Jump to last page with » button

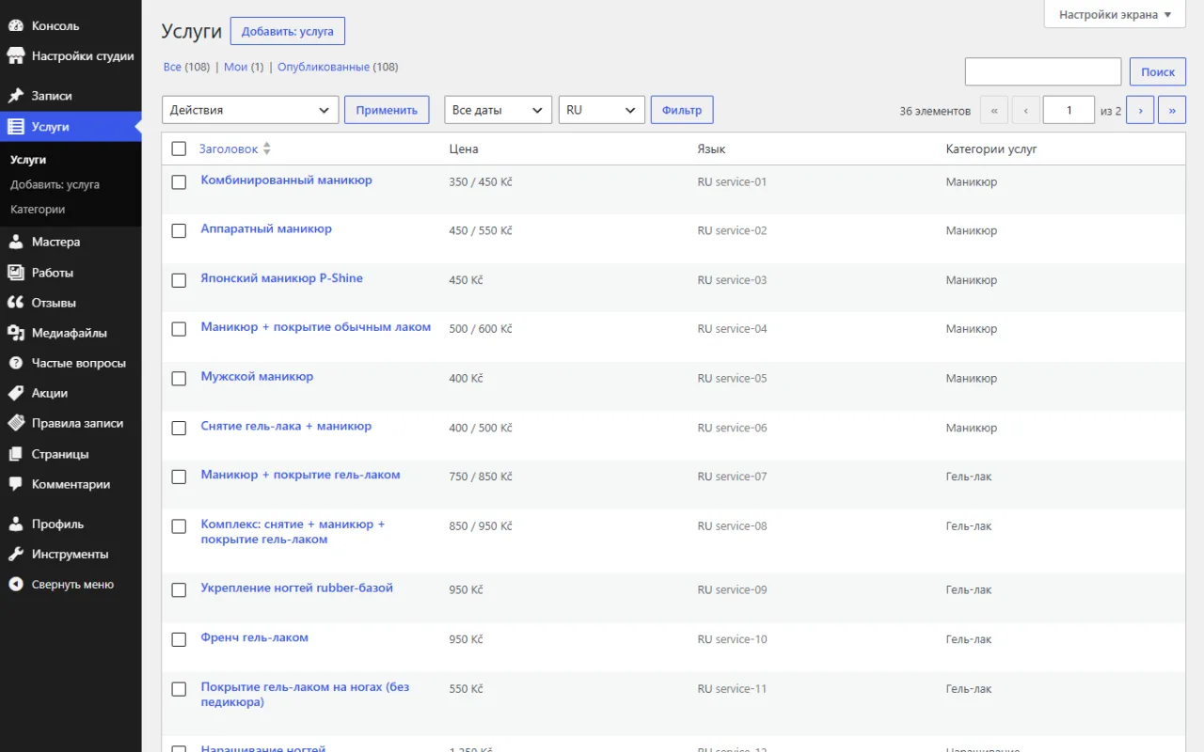[x=1171, y=110]
